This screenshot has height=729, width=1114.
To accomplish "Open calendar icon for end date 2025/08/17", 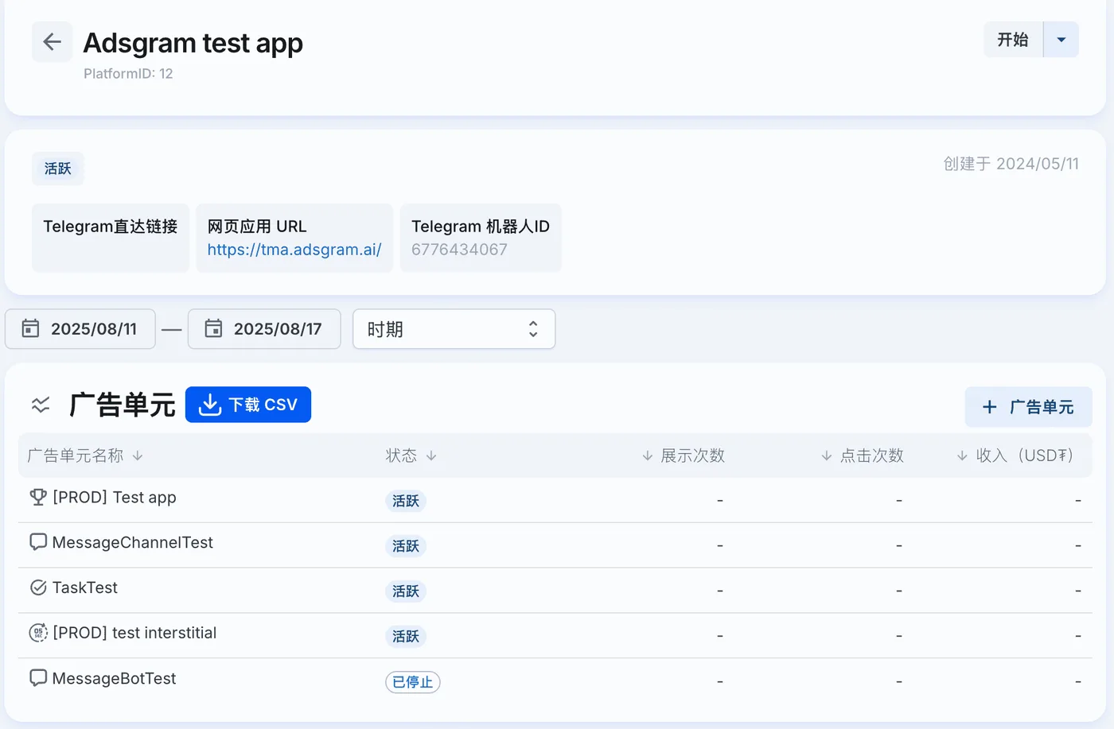I will click(x=213, y=328).
